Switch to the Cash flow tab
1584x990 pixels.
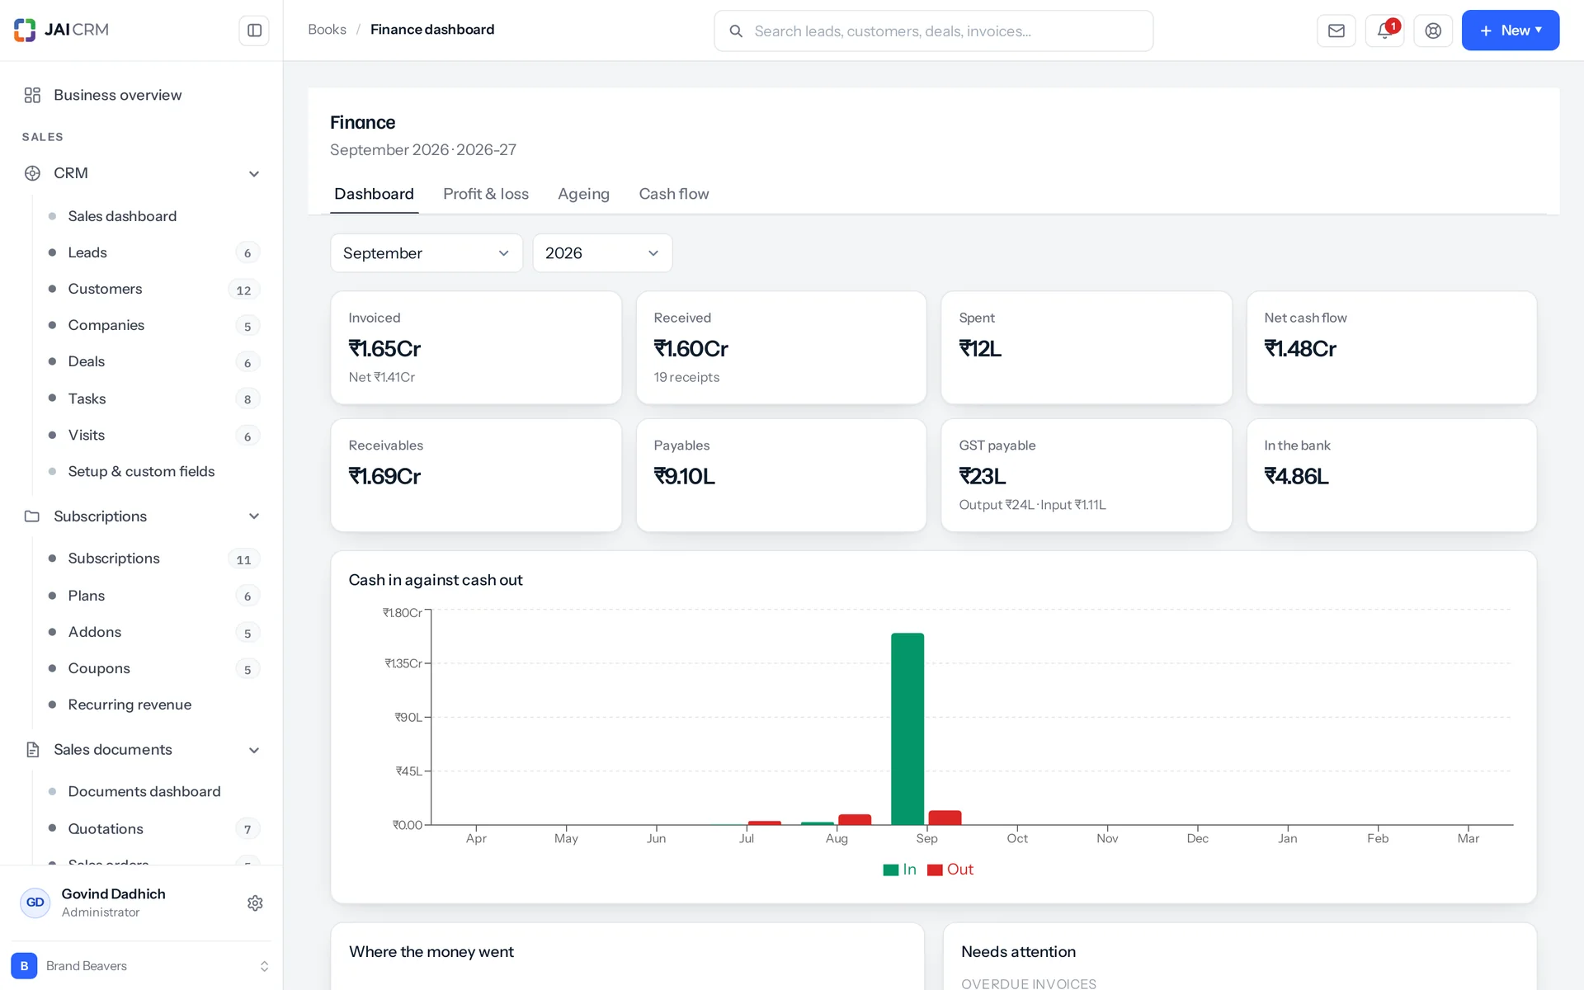[674, 194]
